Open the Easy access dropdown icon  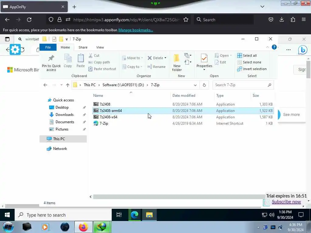tap(188, 62)
